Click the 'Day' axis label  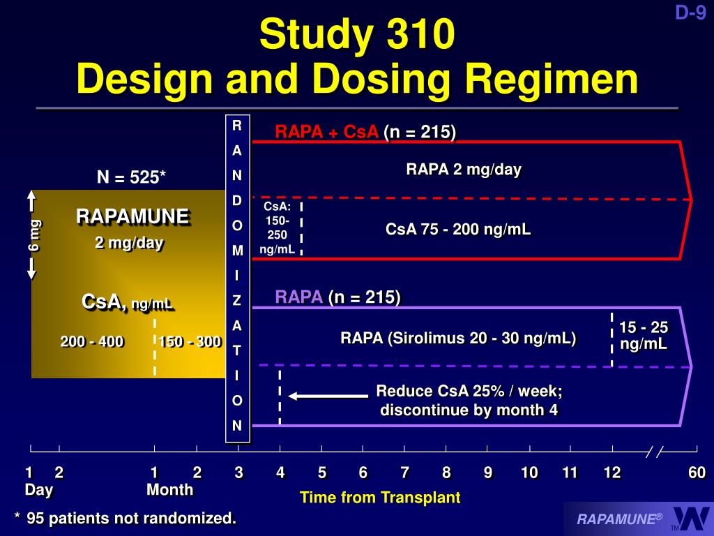pyautogui.click(x=39, y=490)
